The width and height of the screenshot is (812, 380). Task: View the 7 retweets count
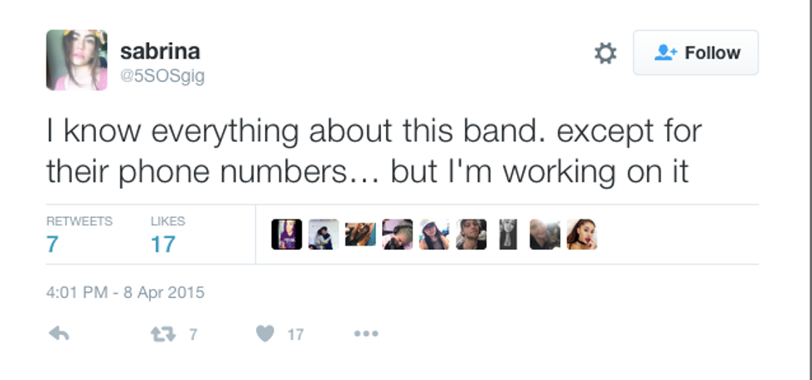point(52,243)
